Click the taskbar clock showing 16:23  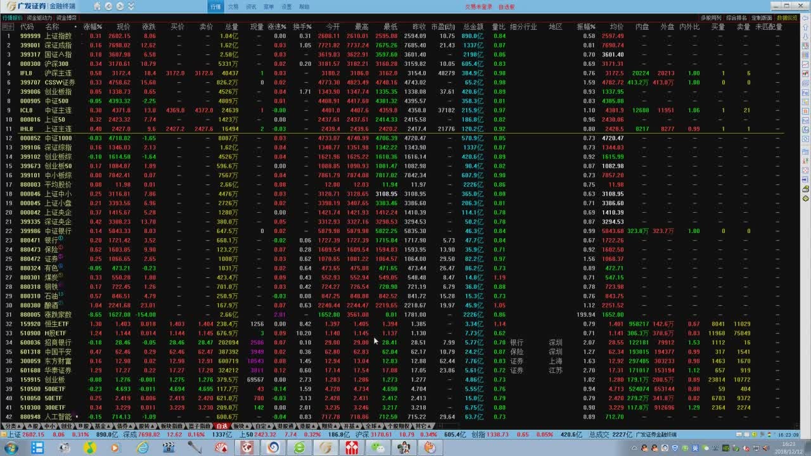coord(789,448)
